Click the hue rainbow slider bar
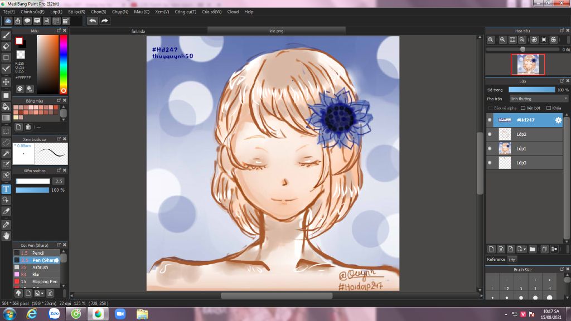The width and height of the screenshot is (571, 321). pyautogui.click(x=64, y=64)
